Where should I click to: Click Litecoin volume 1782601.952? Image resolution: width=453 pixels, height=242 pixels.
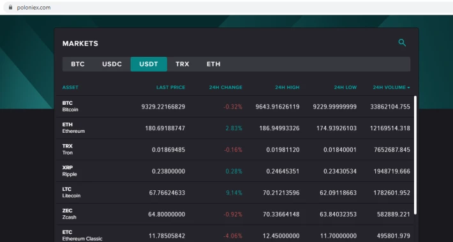click(x=392, y=193)
